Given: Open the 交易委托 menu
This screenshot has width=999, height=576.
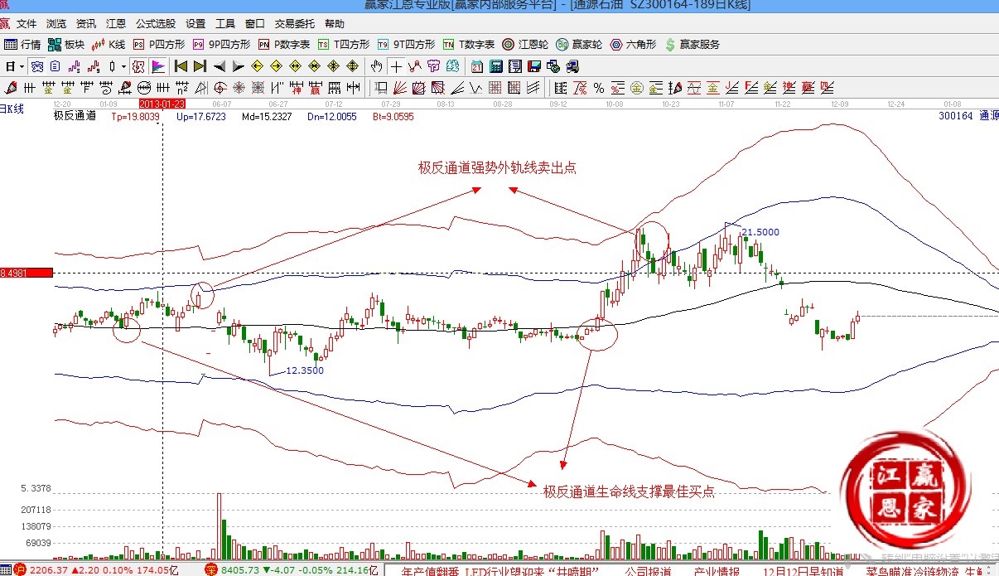Looking at the screenshot, I should click(x=295, y=24).
